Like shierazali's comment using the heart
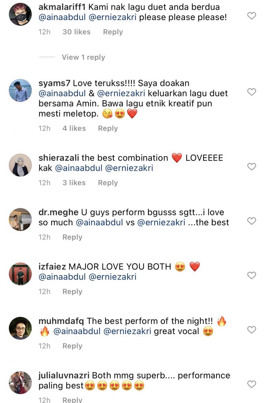 pyautogui.click(x=251, y=167)
